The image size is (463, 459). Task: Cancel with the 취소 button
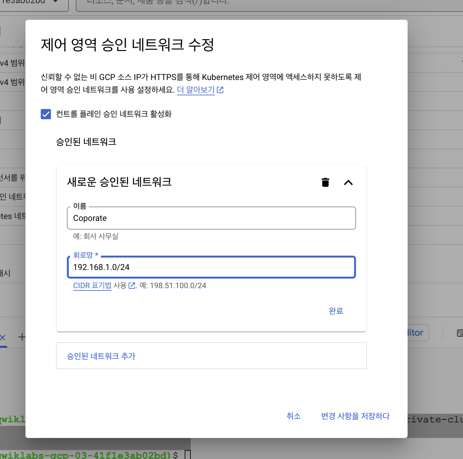click(294, 416)
